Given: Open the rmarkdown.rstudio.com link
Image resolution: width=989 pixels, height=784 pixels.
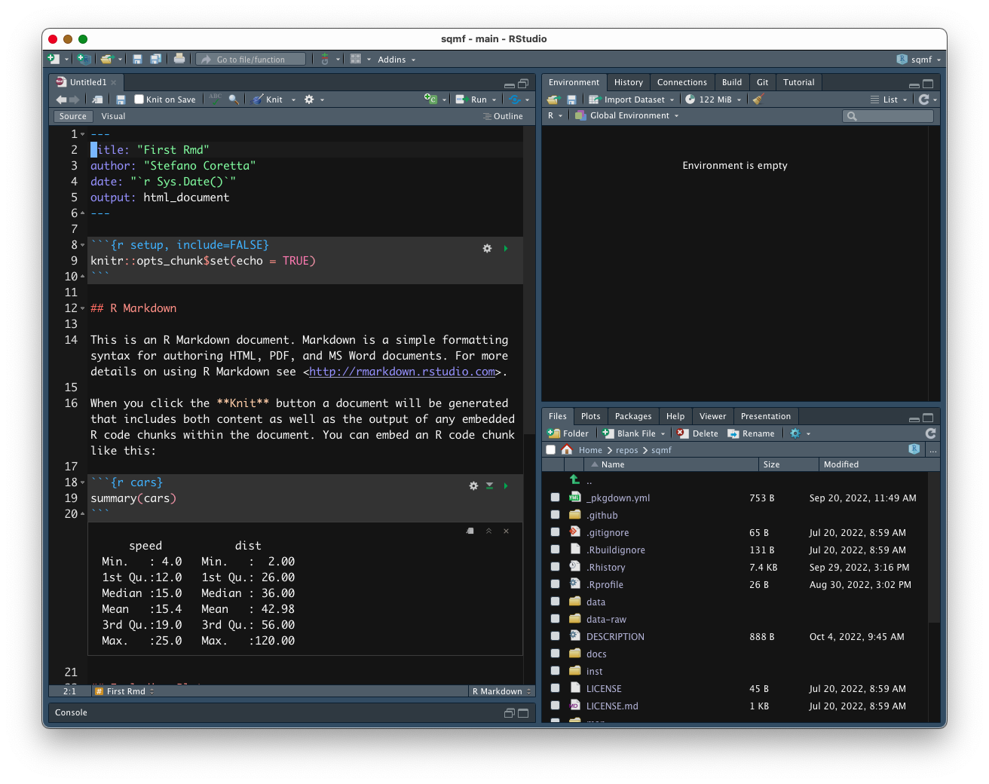Looking at the screenshot, I should click(402, 372).
